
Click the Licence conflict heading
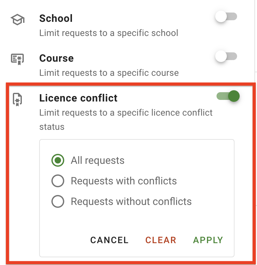[x=78, y=98]
